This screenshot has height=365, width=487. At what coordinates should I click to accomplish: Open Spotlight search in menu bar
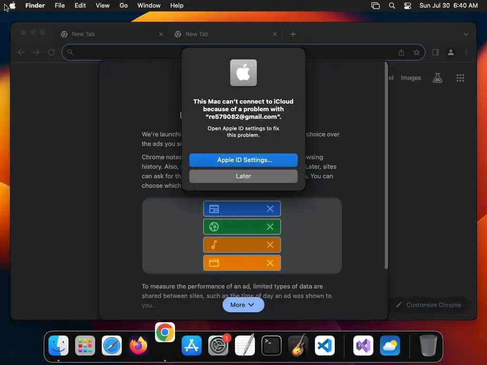tap(392, 5)
